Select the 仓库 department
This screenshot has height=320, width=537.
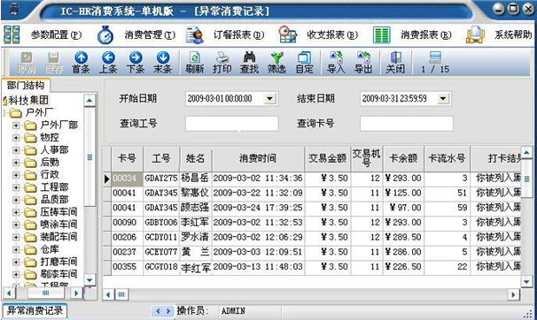point(50,249)
